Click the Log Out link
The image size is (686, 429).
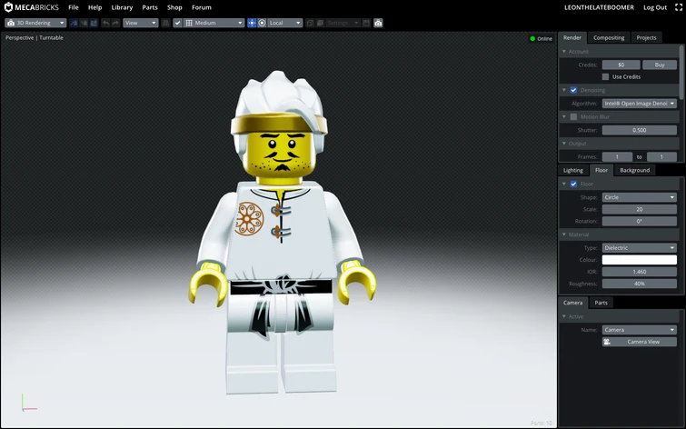tap(655, 7)
